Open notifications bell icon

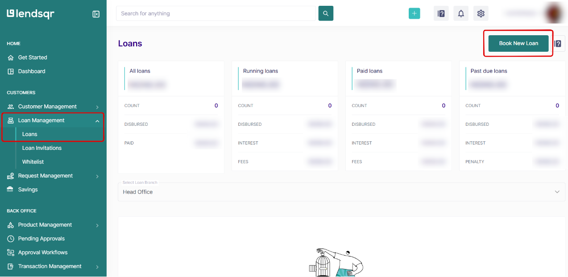[x=461, y=13]
